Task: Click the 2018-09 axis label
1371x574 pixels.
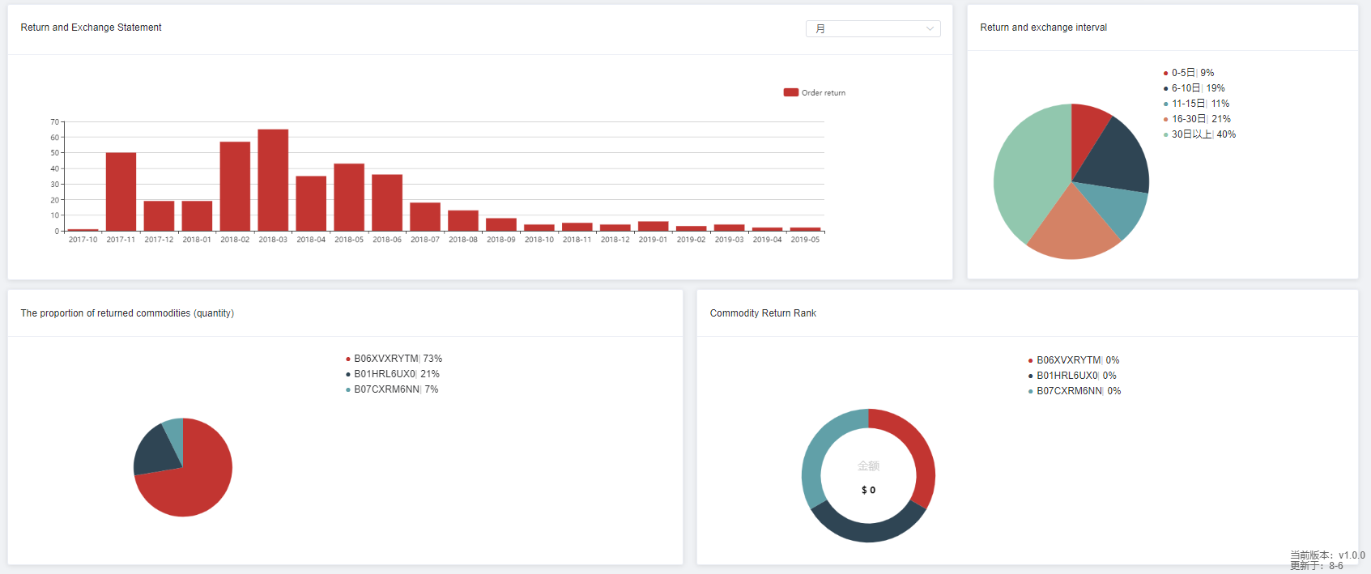Action: [x=501, y=240]
